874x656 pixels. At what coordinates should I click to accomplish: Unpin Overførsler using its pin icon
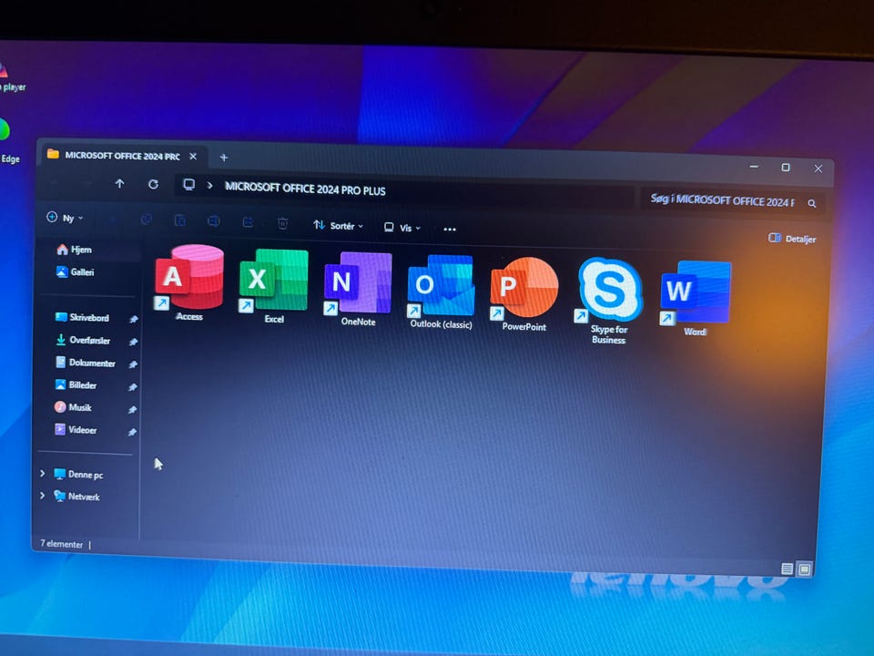click(133, 342)
